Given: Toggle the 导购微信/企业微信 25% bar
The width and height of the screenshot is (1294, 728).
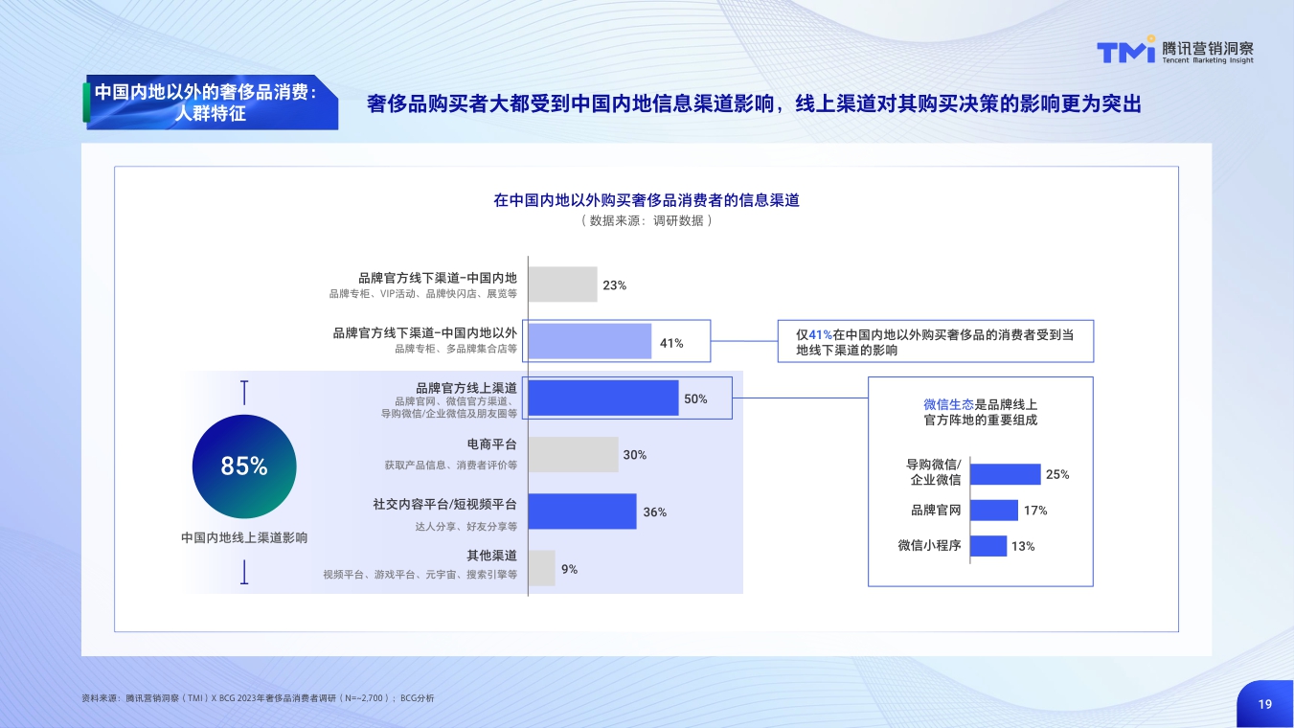Looking at the screenshot, I should (x=1004, y=473).
